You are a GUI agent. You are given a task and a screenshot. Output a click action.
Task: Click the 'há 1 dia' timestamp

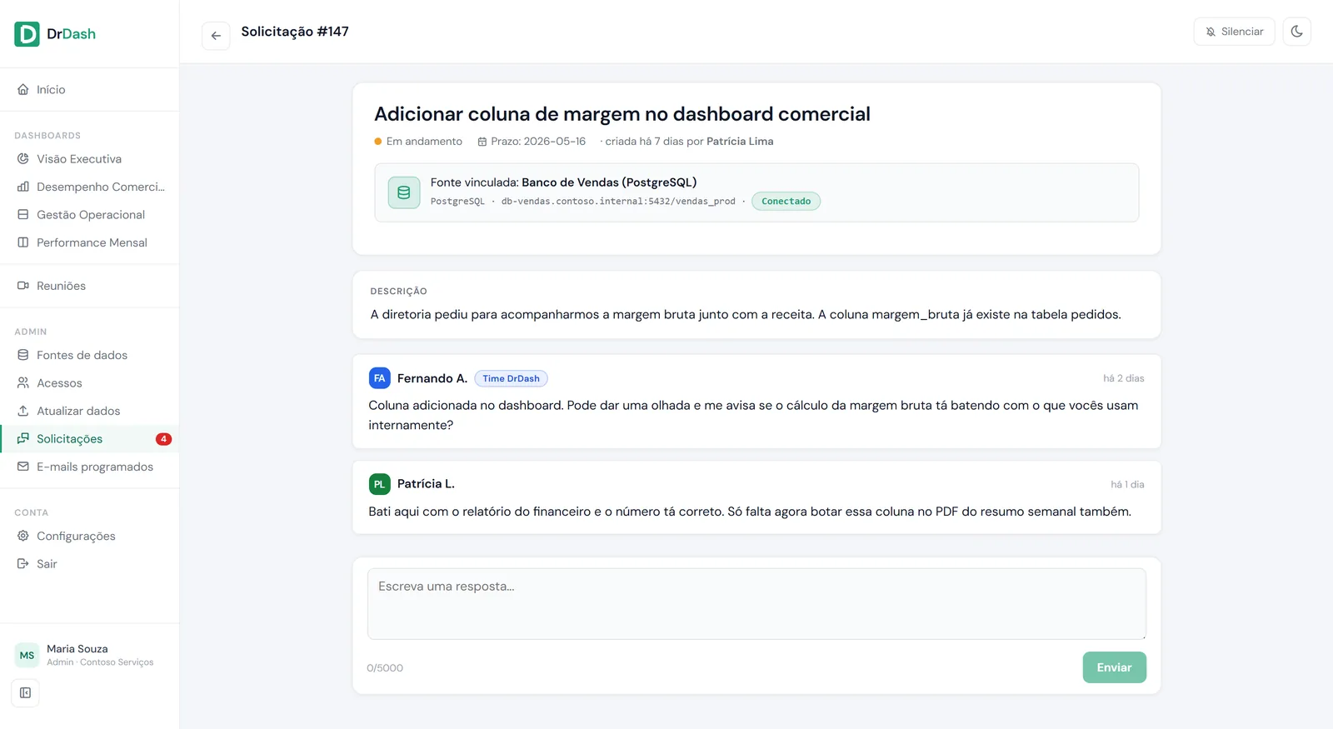click(x=1127, y=484)
